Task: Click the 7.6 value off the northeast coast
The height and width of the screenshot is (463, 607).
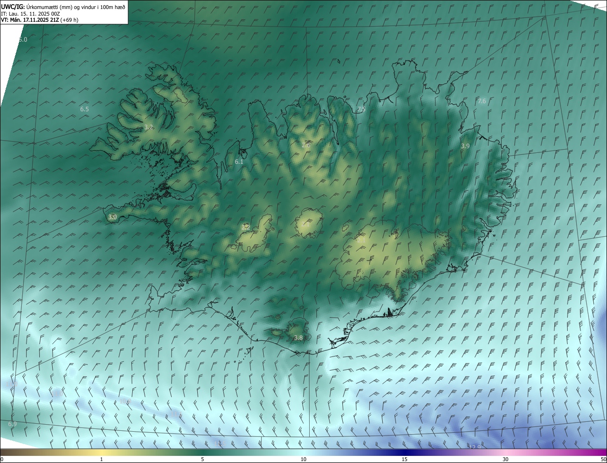Action: tap(482, 101)
